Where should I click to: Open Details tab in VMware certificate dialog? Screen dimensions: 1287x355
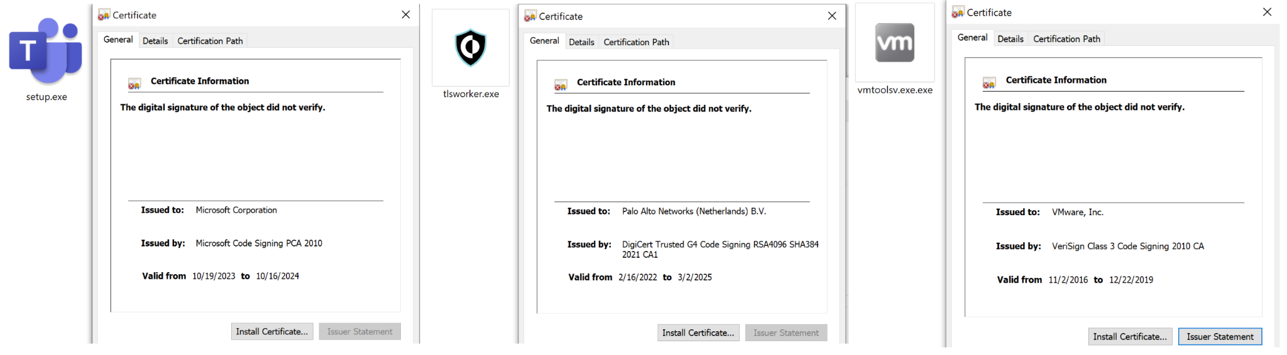(x=1010, y=39)
